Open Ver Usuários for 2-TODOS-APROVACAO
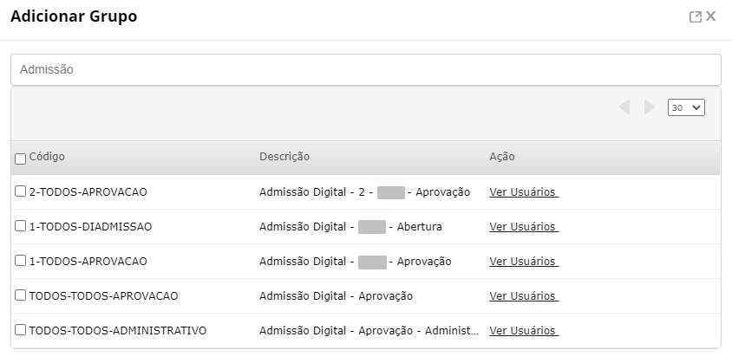This screenshot has height=363, width=732. tap(523, 191)
